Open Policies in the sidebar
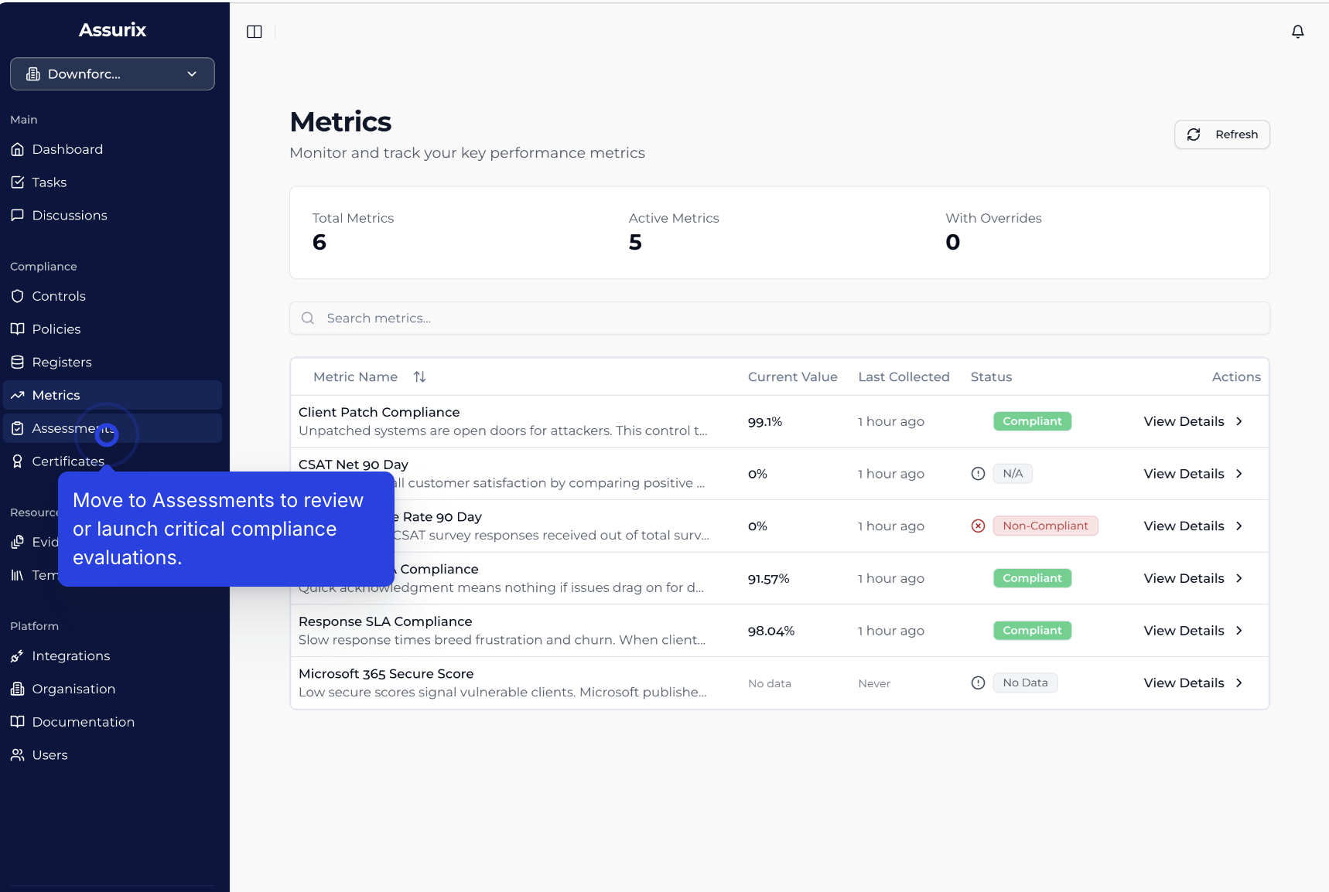Screen dimensions: 1329x892 (x=56, y=329)
